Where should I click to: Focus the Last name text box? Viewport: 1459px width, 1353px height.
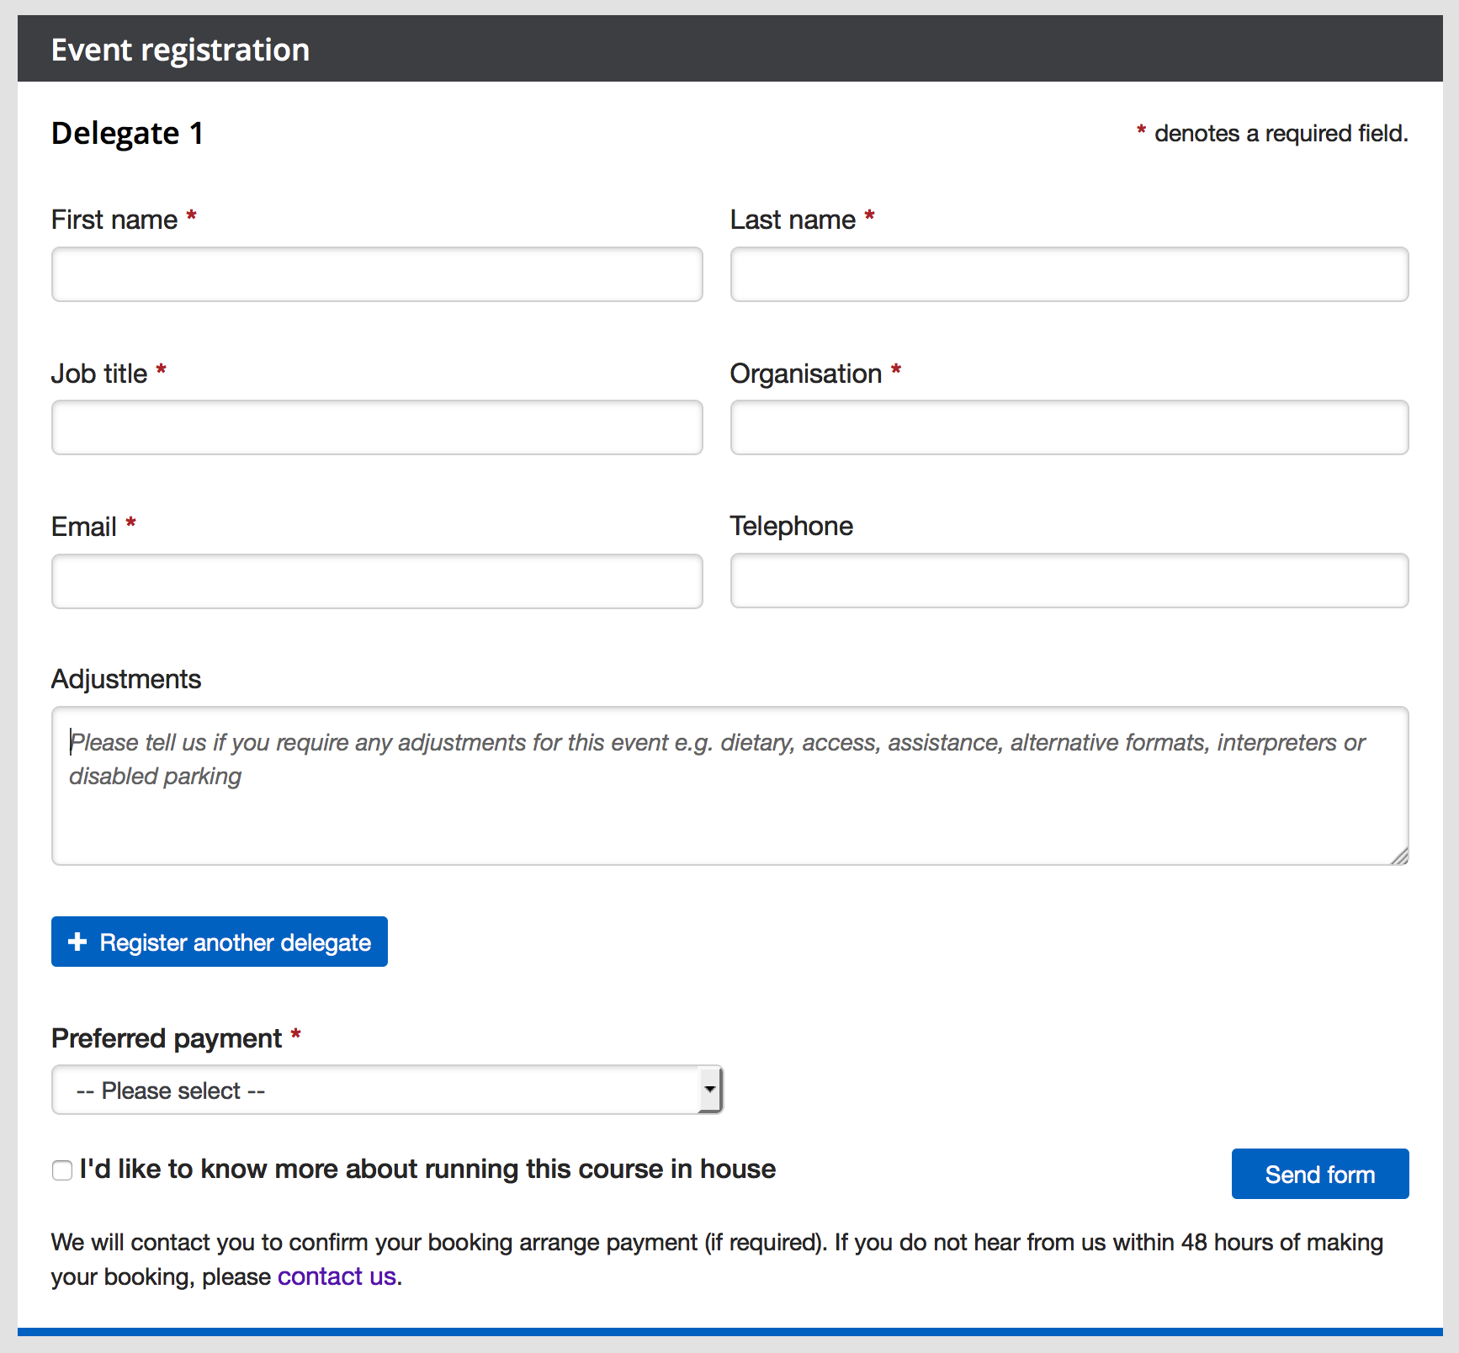point(1069,274)
